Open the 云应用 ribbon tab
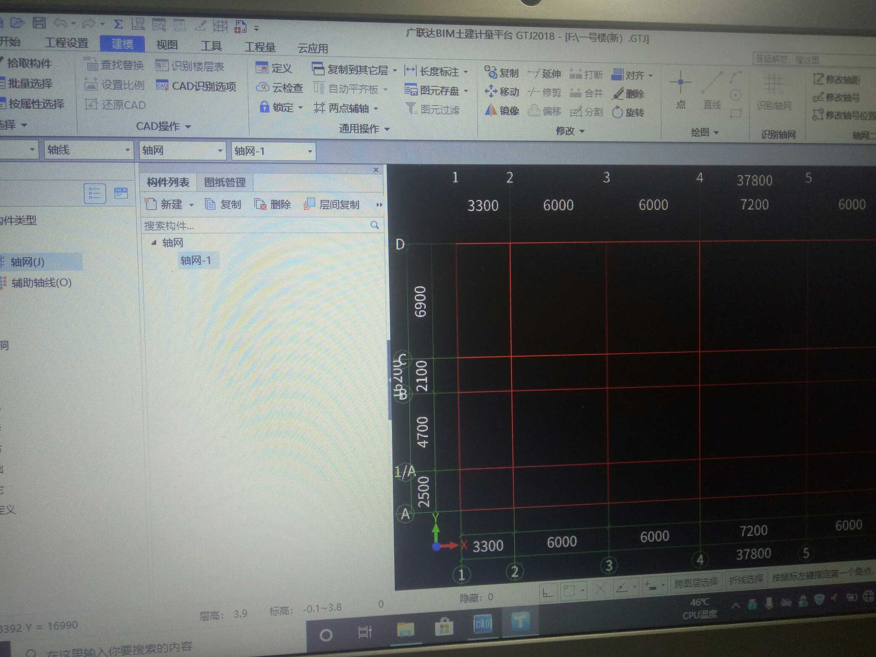Viewport: 876px width, 657px height. [312, 48]
